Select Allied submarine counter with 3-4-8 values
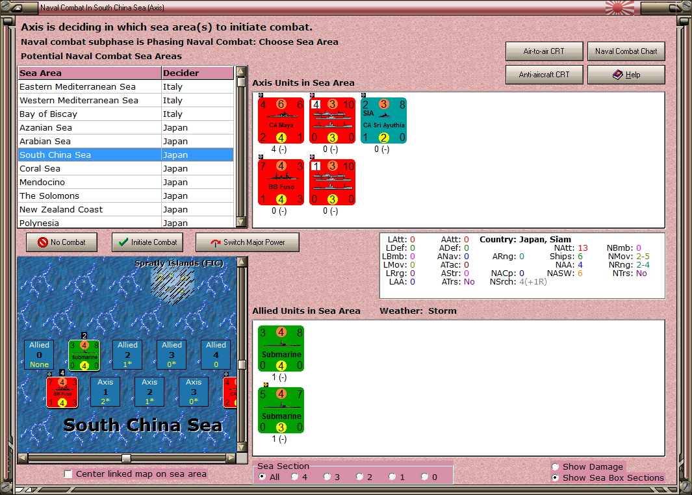Viewport: 692px width, 495px height. point(281,349)
